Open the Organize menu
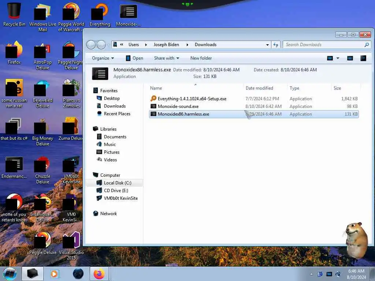The height and width of the screenshot is (281, 375). pos(103,58)
